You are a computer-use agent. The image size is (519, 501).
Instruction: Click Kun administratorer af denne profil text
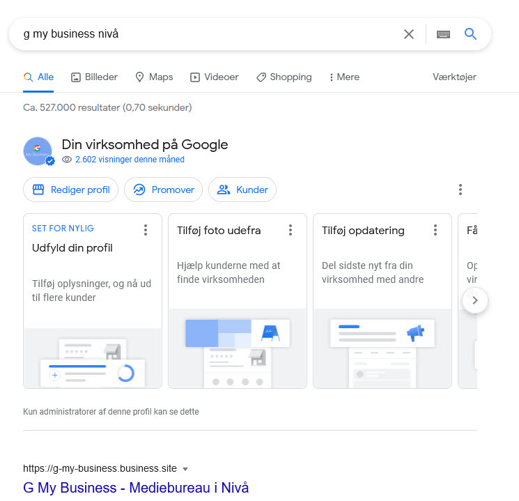tap(111, 412)
